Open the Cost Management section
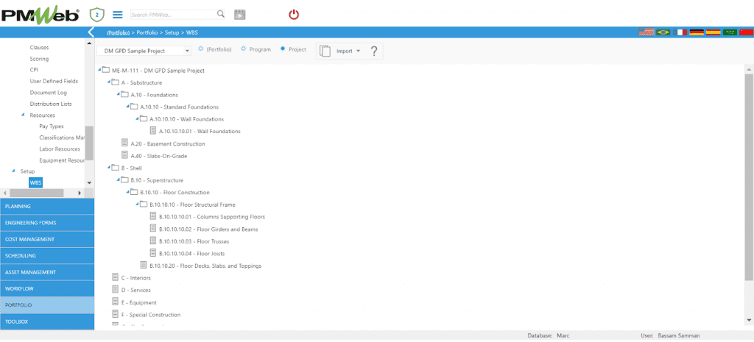The image size is (754, 342). 47,239
